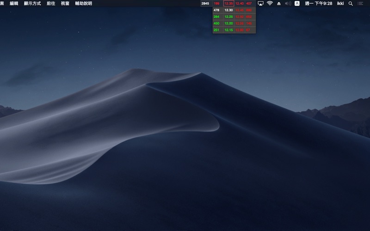This screenshot has height=231, width=370.
Task: Click the eject icon in menu bar
Action: coord(279,4)
